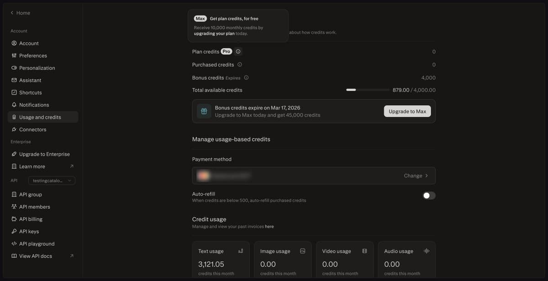
Task: Open the testingcatalo API dropdown
Action: 52,180
